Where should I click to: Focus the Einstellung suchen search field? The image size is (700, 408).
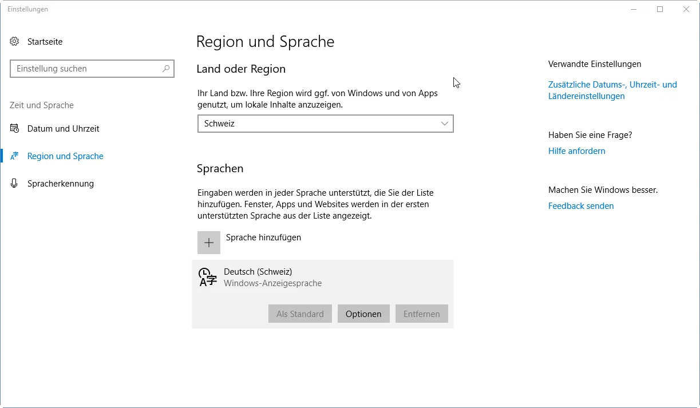[x=86, y=69]
